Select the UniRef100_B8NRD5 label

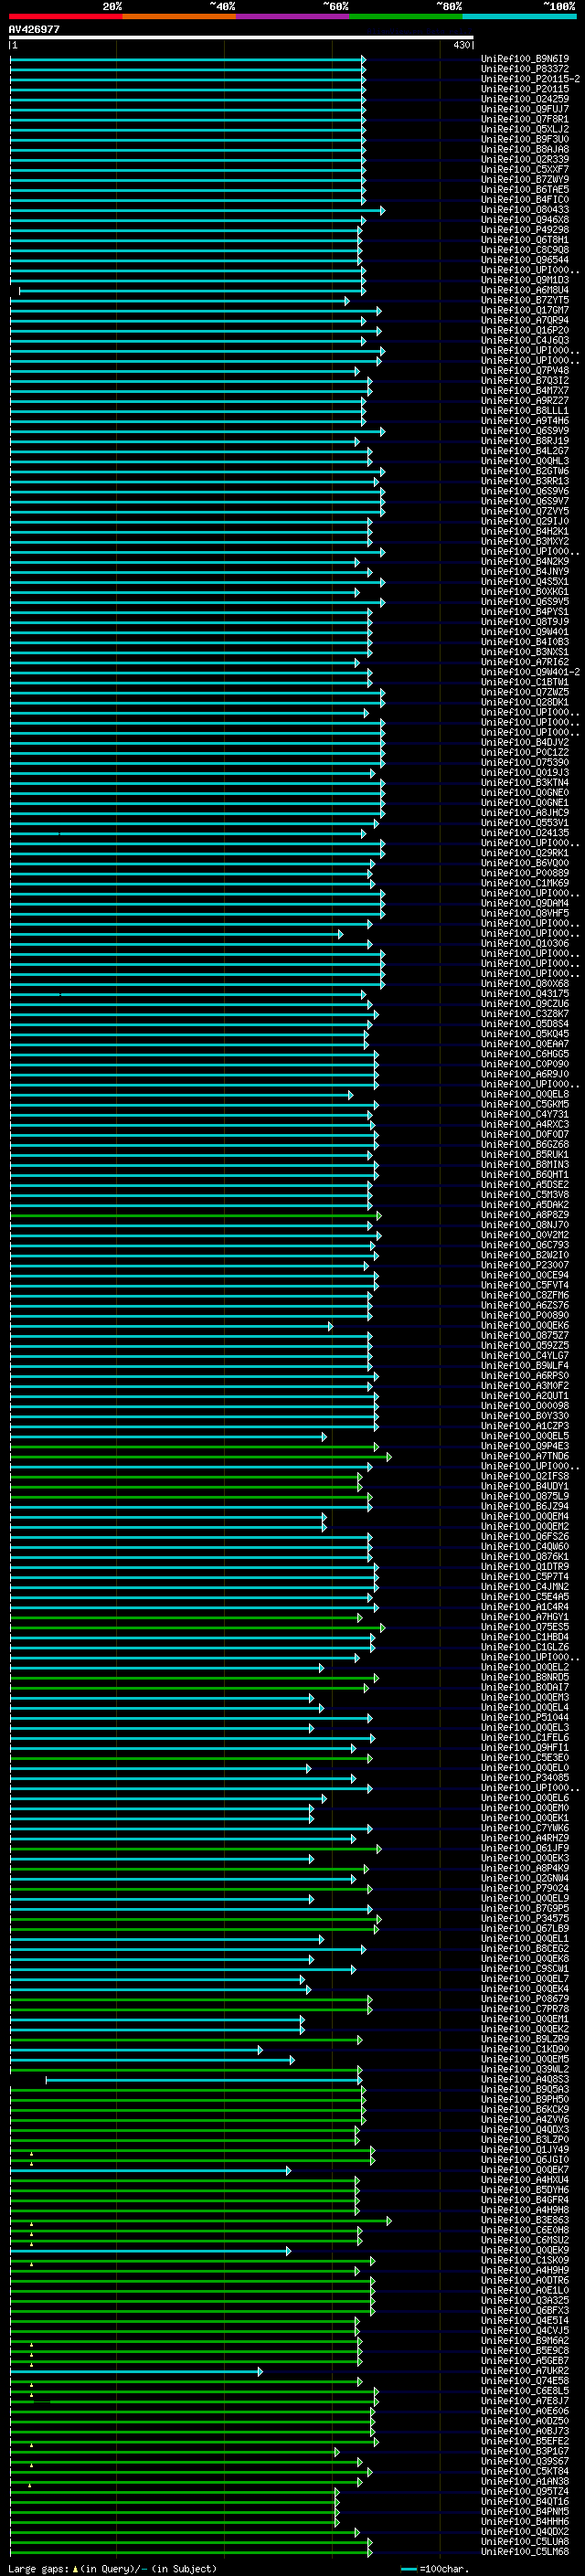point(525,1678)
